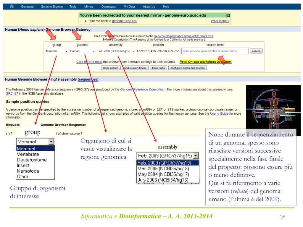This screenshot has height=227, width=303.
Task: Expand the genome dropdown showing Human
Action: coord(82,51)
